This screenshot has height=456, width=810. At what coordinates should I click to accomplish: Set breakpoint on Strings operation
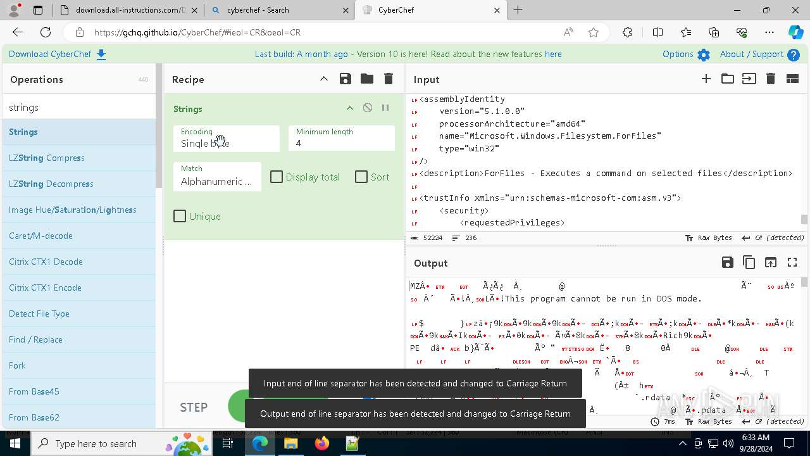pos(385,108)
